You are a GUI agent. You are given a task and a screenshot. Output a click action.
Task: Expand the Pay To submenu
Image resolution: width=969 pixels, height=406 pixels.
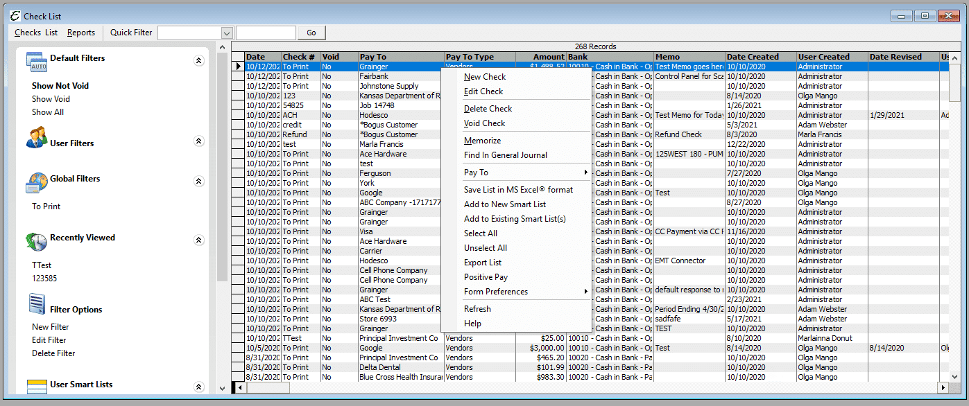[x=526, y=173]
